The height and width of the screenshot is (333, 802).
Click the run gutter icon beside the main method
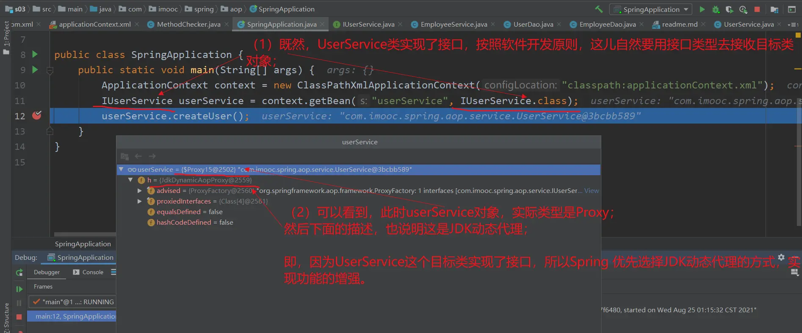[35, 69]
